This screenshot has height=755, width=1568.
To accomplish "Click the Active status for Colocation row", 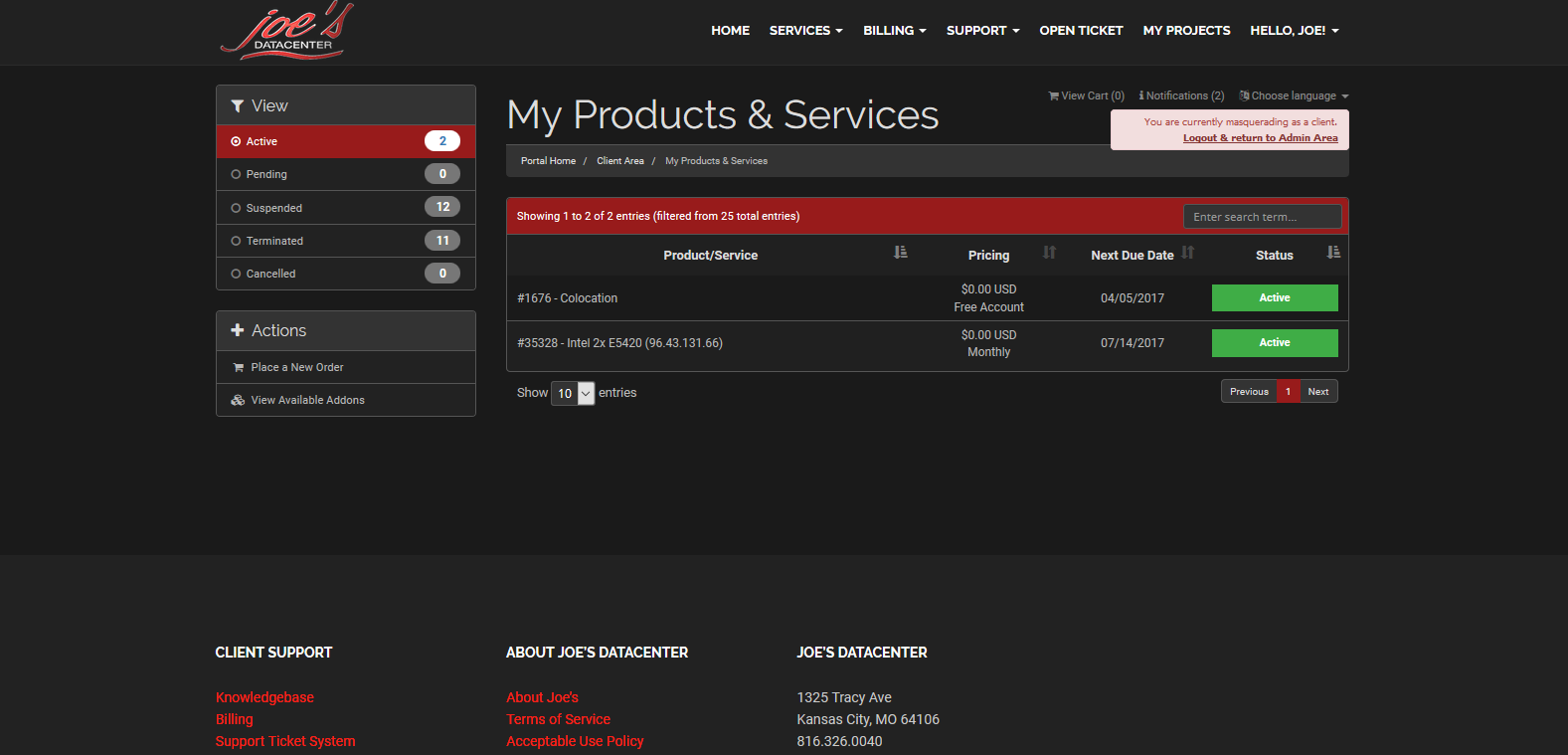I will 1275,298.
